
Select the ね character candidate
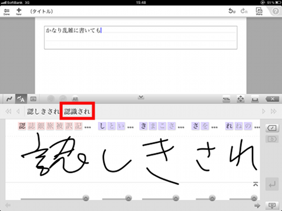tap(239, 126)
